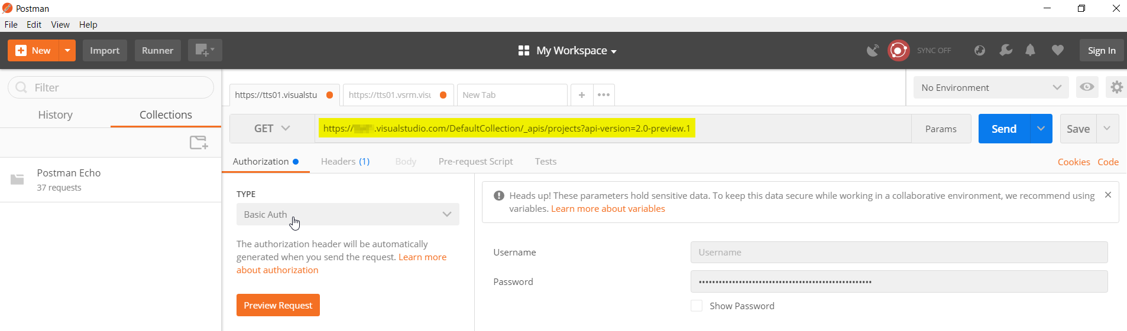Viewport: 1127px width, 331px height.
Task: Click the red sync status icon
Action: pyautogui.click(x=898, y=51)
